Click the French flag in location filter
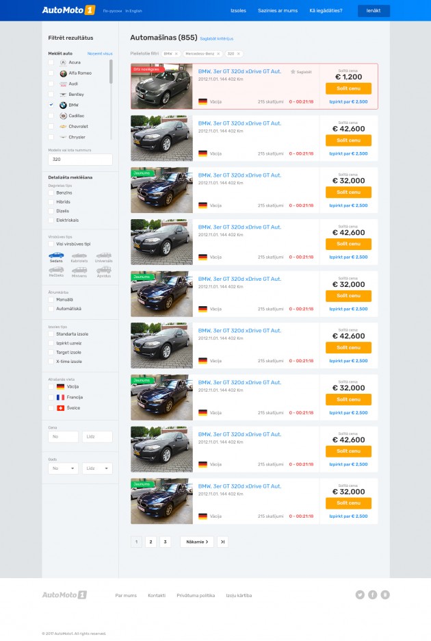The height and width of the screenshot is (641, 431). pos(60,397)
